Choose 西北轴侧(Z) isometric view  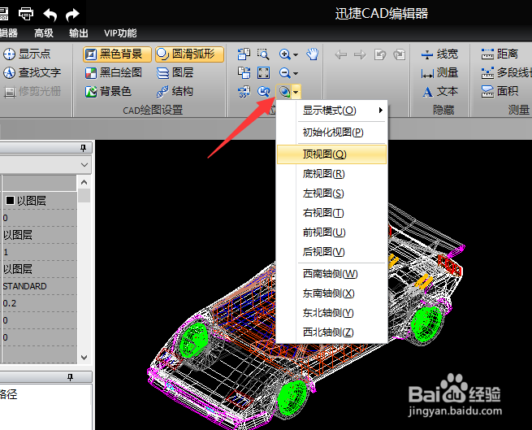point(332,332)
